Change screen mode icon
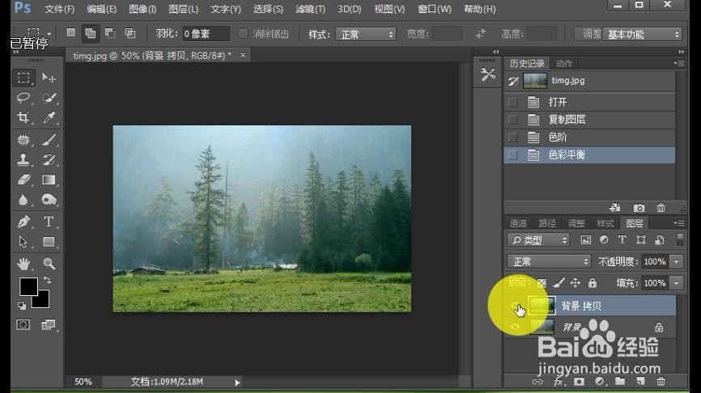Screen dimensions: 701x393 (49, 325)
